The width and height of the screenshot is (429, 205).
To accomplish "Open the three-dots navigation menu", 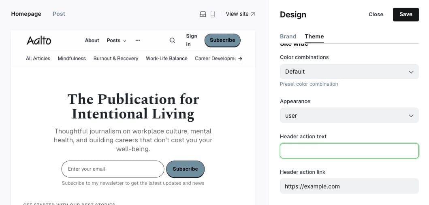I will 138,40.
